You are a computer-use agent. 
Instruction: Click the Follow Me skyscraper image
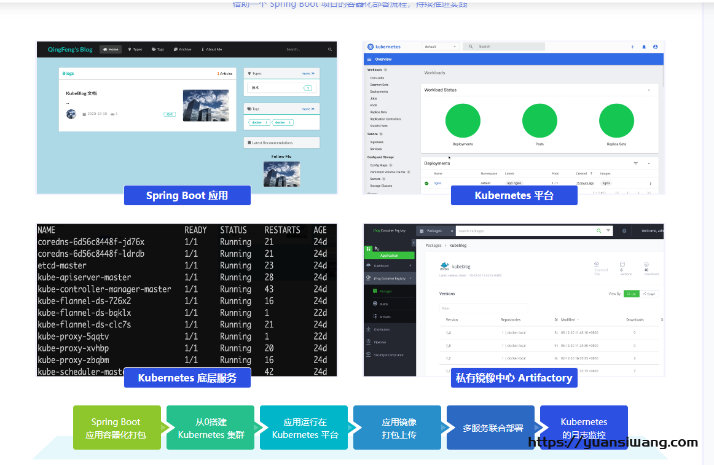point(281,174)
